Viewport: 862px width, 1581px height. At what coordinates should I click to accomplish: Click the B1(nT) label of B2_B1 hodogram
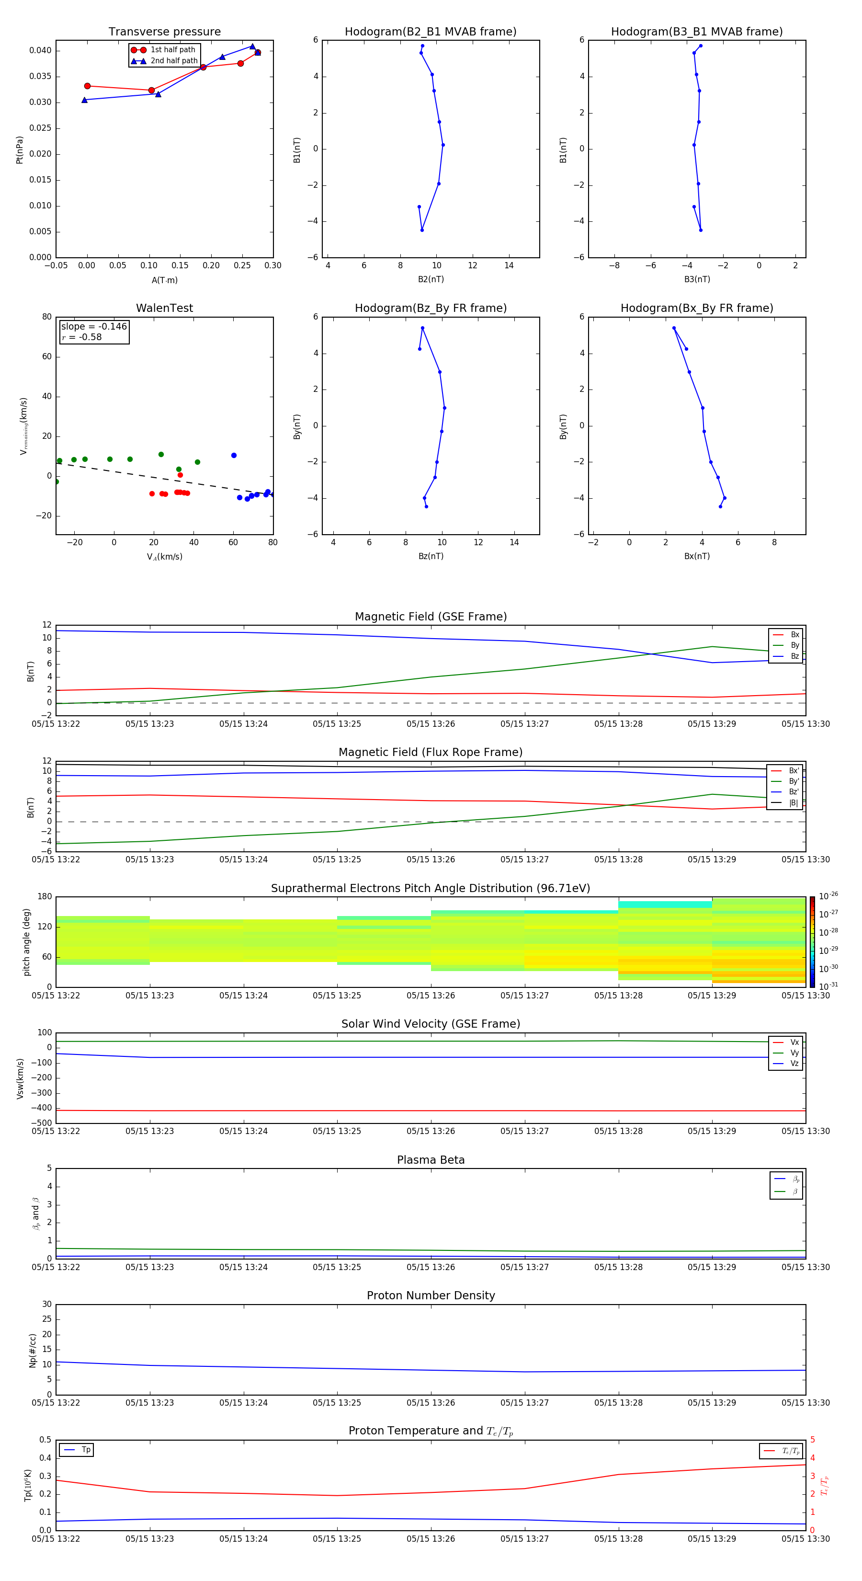(297, 150)
